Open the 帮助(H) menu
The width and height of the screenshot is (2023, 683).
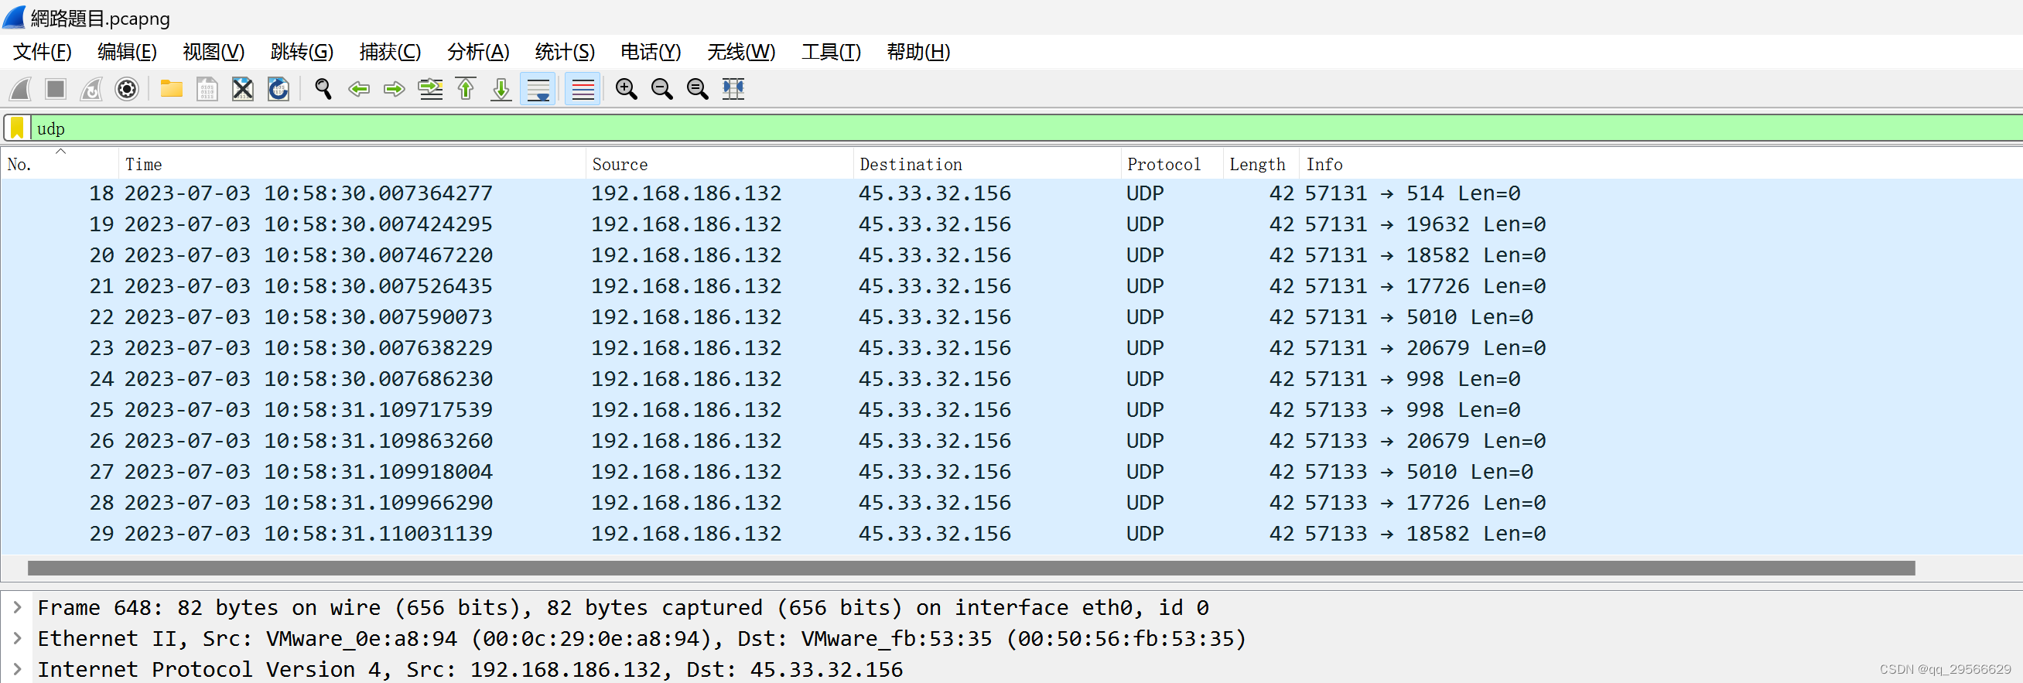coord(918,52)
